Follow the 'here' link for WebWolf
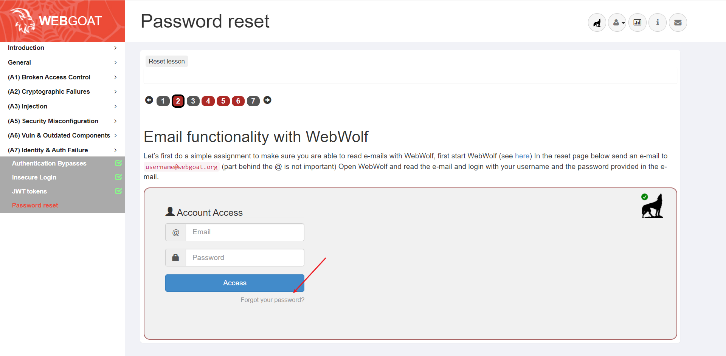Screen dimensions: 726x356 pyautogui.click(x=522, y=156)
